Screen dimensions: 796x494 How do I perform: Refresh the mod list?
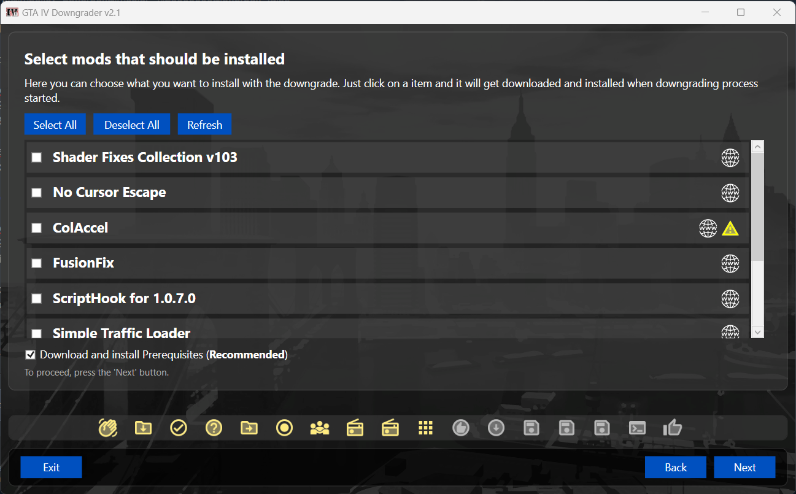[205, 125]
